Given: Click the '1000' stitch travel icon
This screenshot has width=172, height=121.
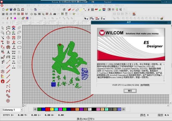Looking at the screenshot, I should pos(14,52).
